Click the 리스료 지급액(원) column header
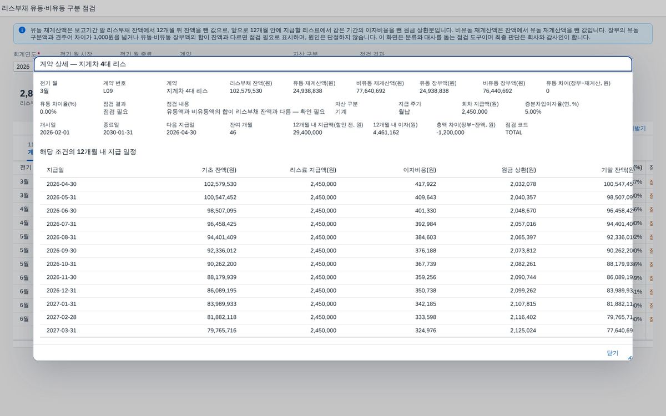666x416 pixels. [x=313, y=170]
